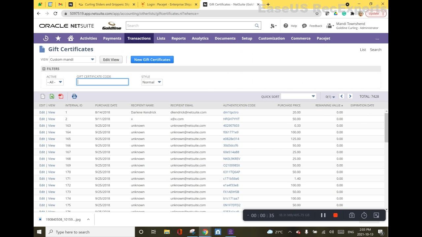422x237 pixels.
Task: Go to the Home house icon
Action: coord(71,38)
